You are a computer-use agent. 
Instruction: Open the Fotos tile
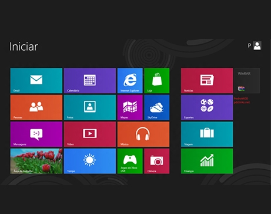pyautogui.click(x=90, y=107)
